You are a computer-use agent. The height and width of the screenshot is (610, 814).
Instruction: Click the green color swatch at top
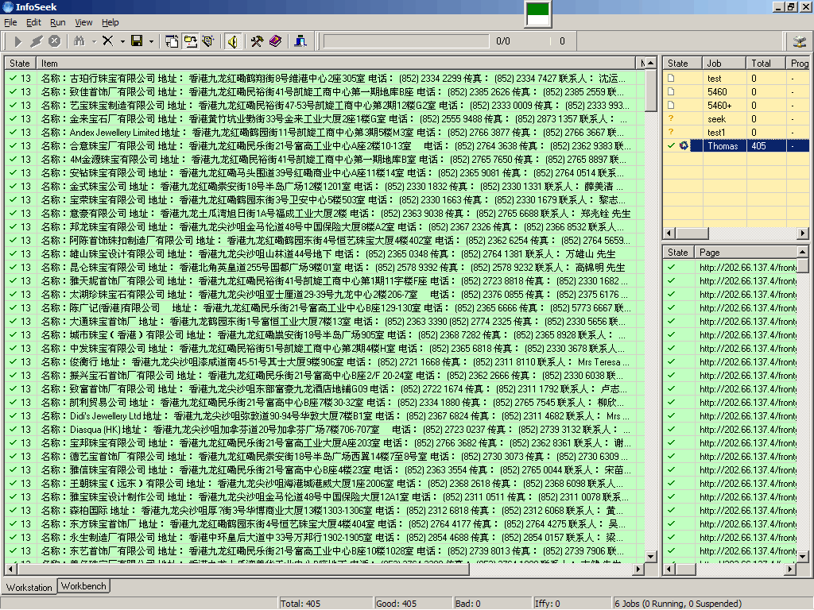pos(538,13)
